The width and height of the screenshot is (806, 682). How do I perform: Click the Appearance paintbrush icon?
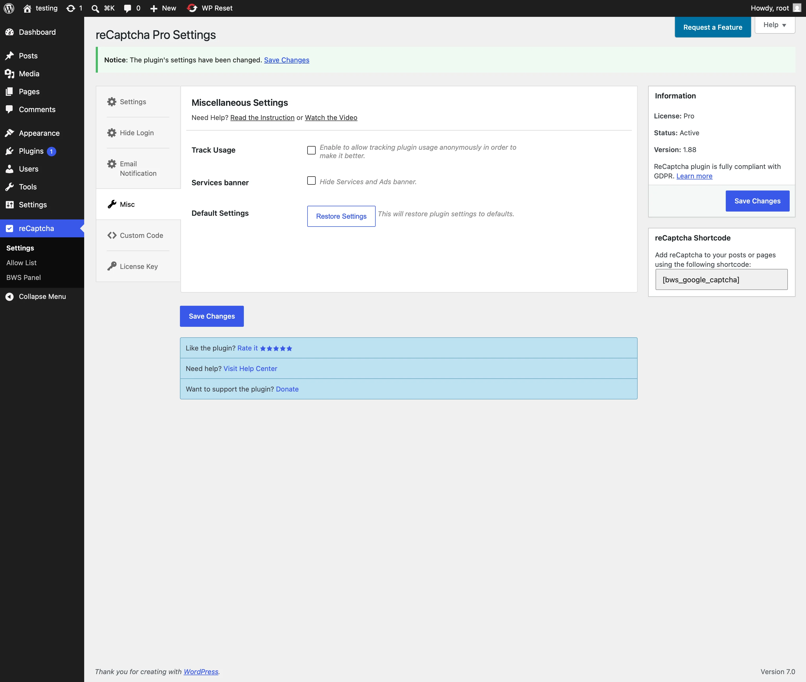[10, 133]
